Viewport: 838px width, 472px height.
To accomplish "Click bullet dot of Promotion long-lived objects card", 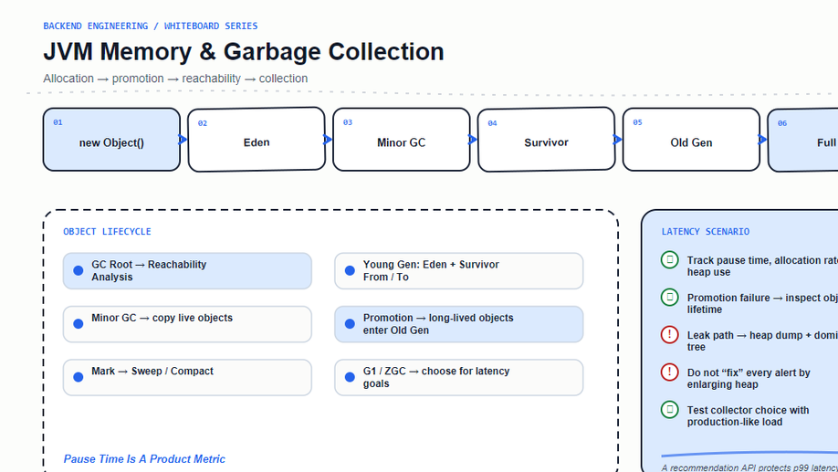I will coord(350,324).
